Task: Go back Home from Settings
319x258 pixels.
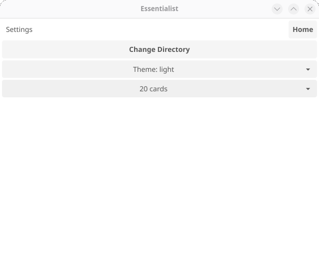Action: [303, 29]
